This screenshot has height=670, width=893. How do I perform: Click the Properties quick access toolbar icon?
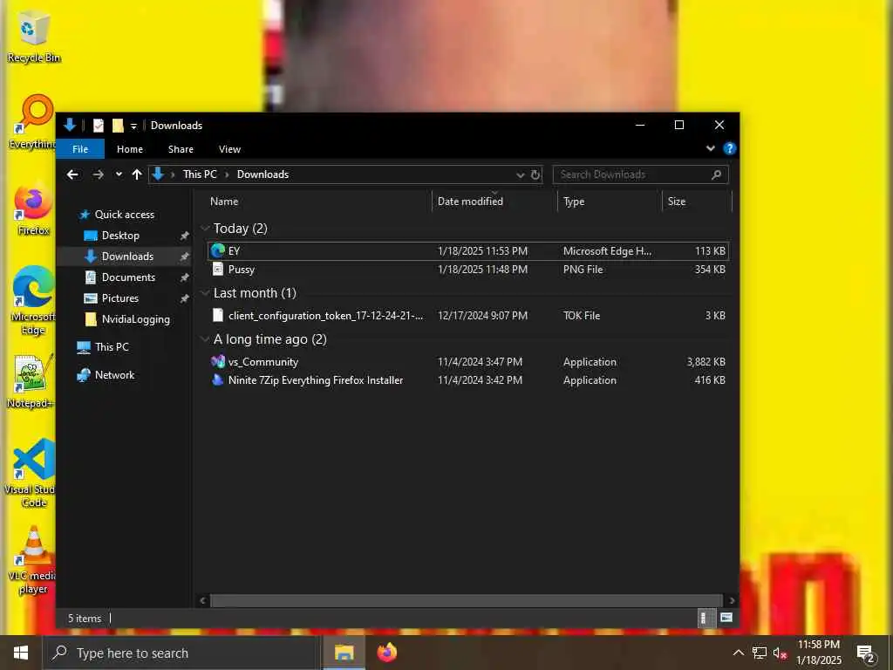coord(98,126)
